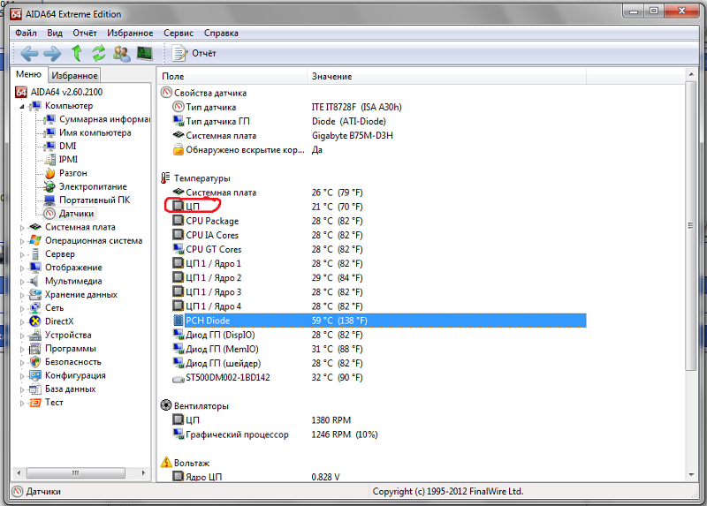Expand the Сеть tree node
707x506 pixels.
[22, 309]
